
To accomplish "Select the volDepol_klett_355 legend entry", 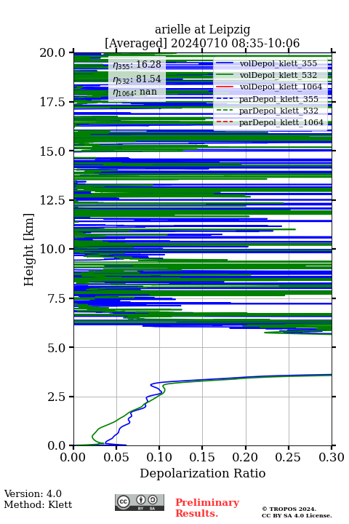I will click(x=266, y=63).
